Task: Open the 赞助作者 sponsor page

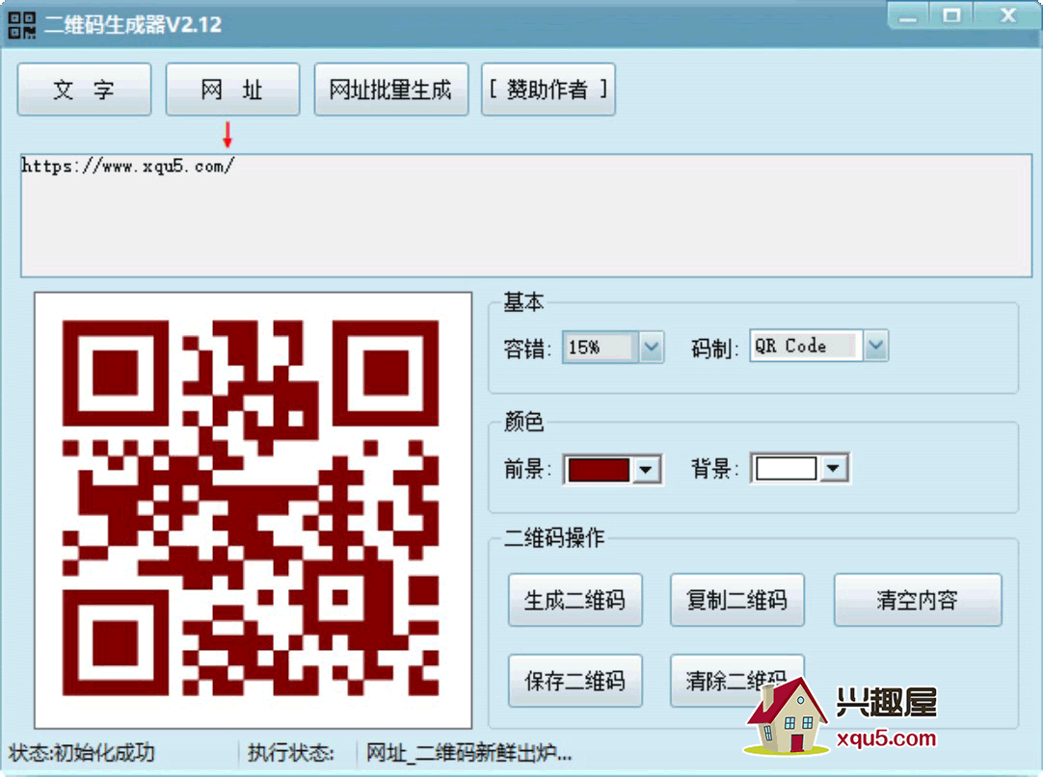Action: 548,90
